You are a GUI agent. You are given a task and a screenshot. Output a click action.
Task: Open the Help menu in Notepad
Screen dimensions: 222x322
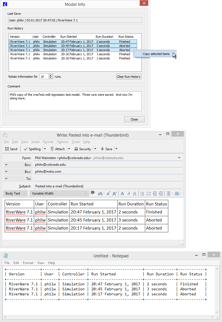coord(51,263)
